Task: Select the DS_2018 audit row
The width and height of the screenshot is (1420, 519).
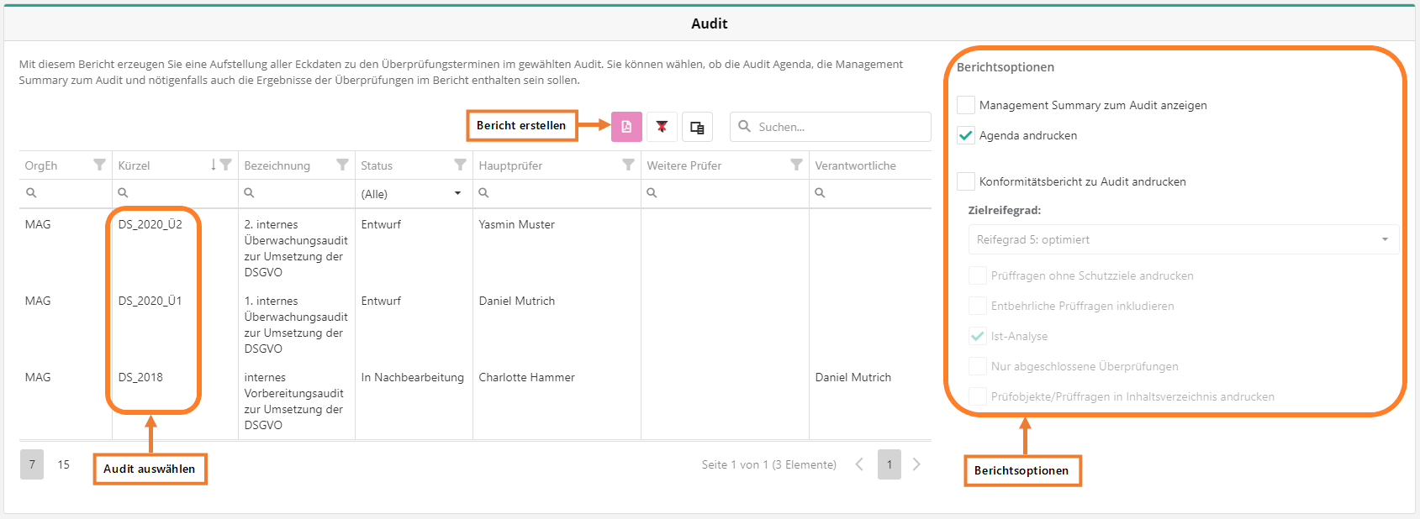Action: click(x=141, y=378)
